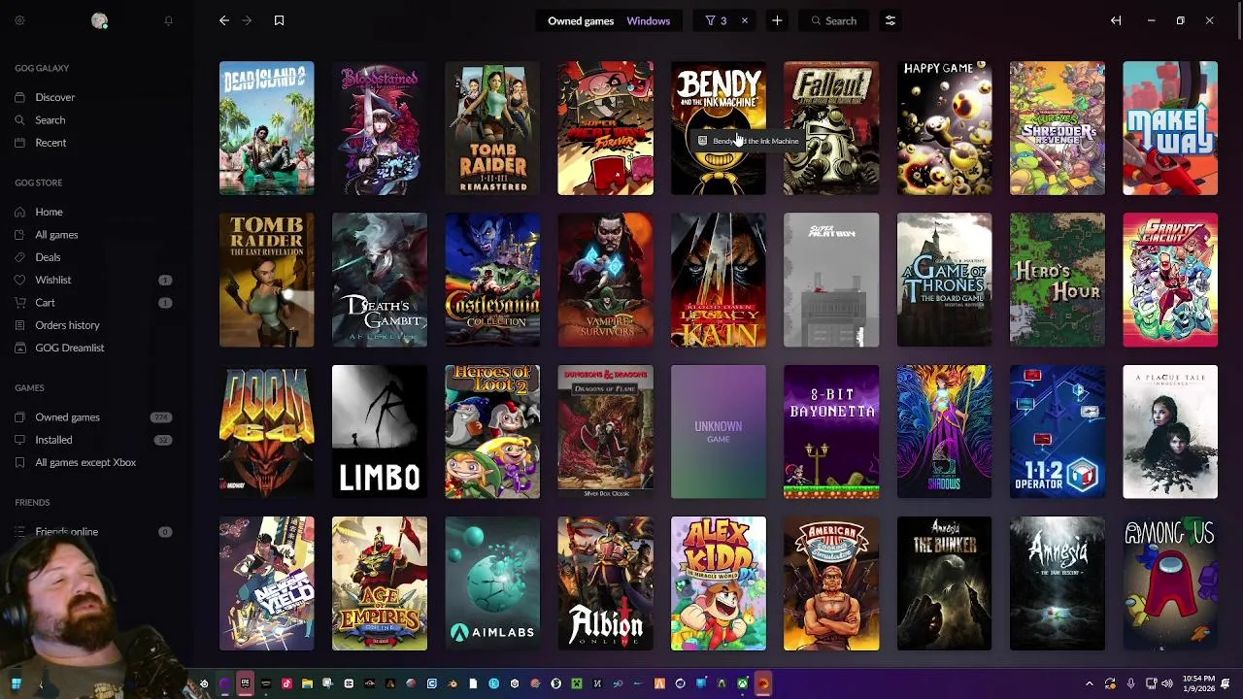Open the Fallout game cover
Screen dimensions: 1243x699
[831, 128]
